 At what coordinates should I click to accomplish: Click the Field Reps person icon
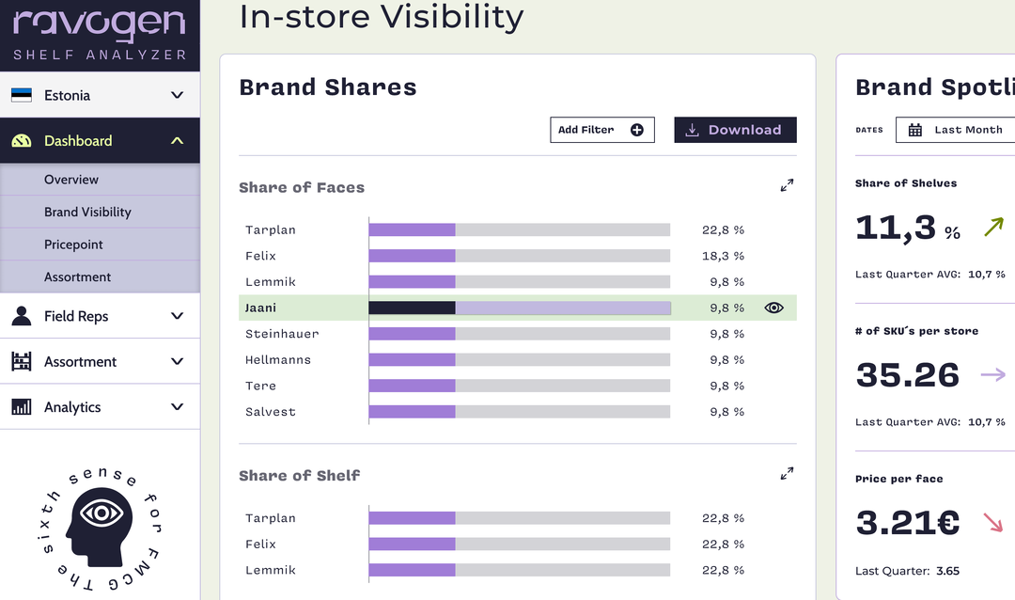point(22,316)
